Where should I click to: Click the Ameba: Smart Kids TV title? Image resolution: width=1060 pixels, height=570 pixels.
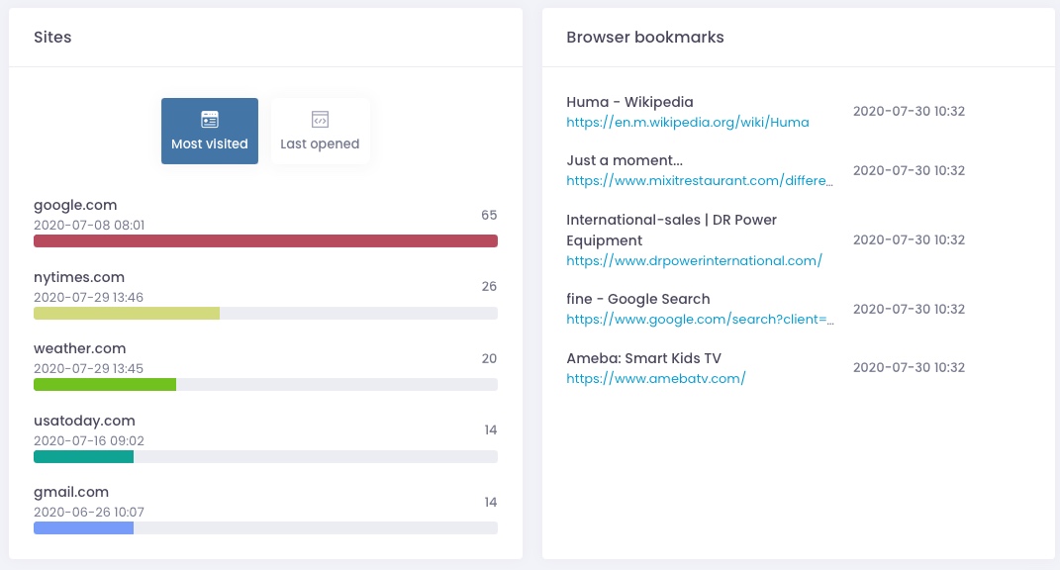pyautogui.click(x=643, y=358)
